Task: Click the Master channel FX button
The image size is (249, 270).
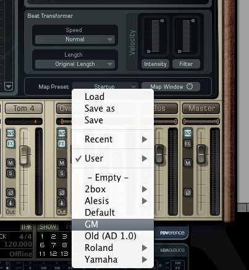Action: coord(188,144)
